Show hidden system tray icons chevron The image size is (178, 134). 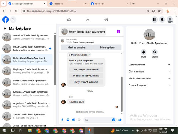[x=133, y=130]
